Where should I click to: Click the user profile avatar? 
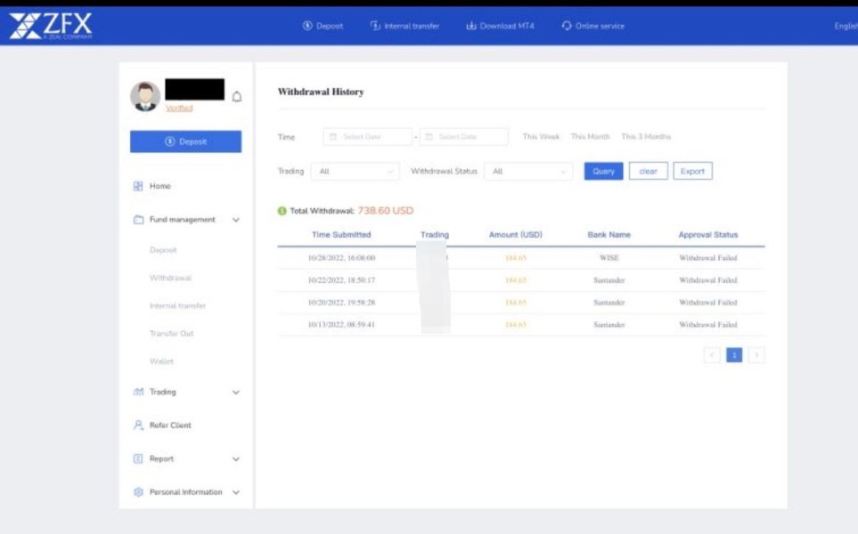pyautogui.click(x=145, y=96)
